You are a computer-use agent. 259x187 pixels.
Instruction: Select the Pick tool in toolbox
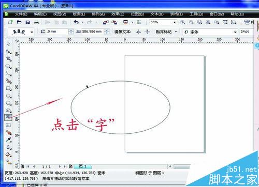click(x=8, y=44)
